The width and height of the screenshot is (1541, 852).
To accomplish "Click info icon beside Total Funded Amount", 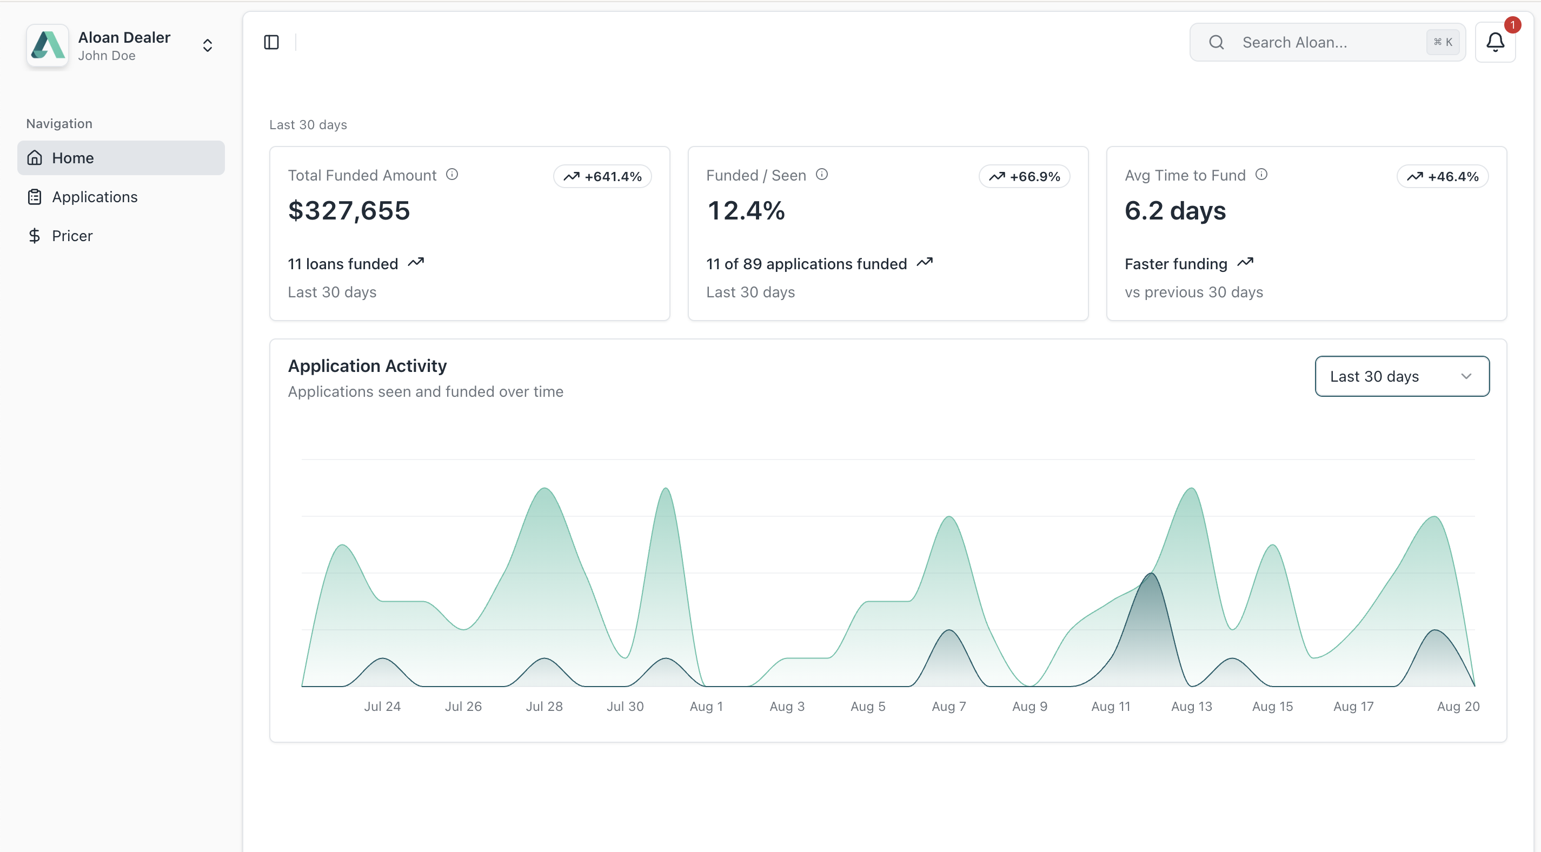I will pos(452,175).
